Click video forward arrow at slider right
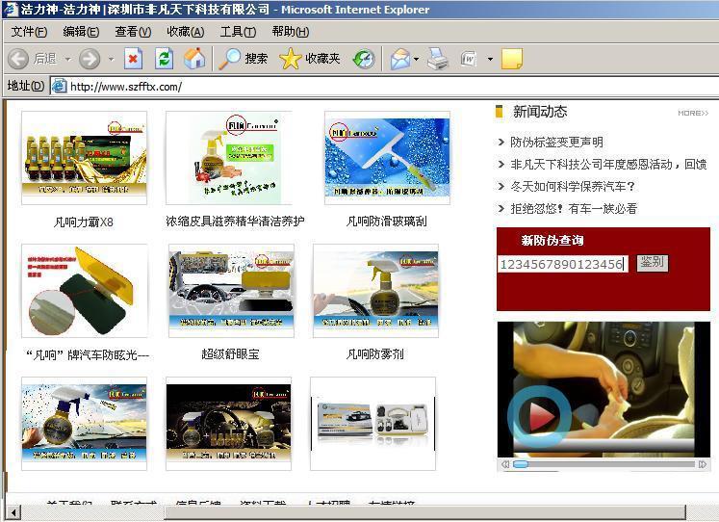The height and width of the screenshot is (522, 719). tap(702, 464)
